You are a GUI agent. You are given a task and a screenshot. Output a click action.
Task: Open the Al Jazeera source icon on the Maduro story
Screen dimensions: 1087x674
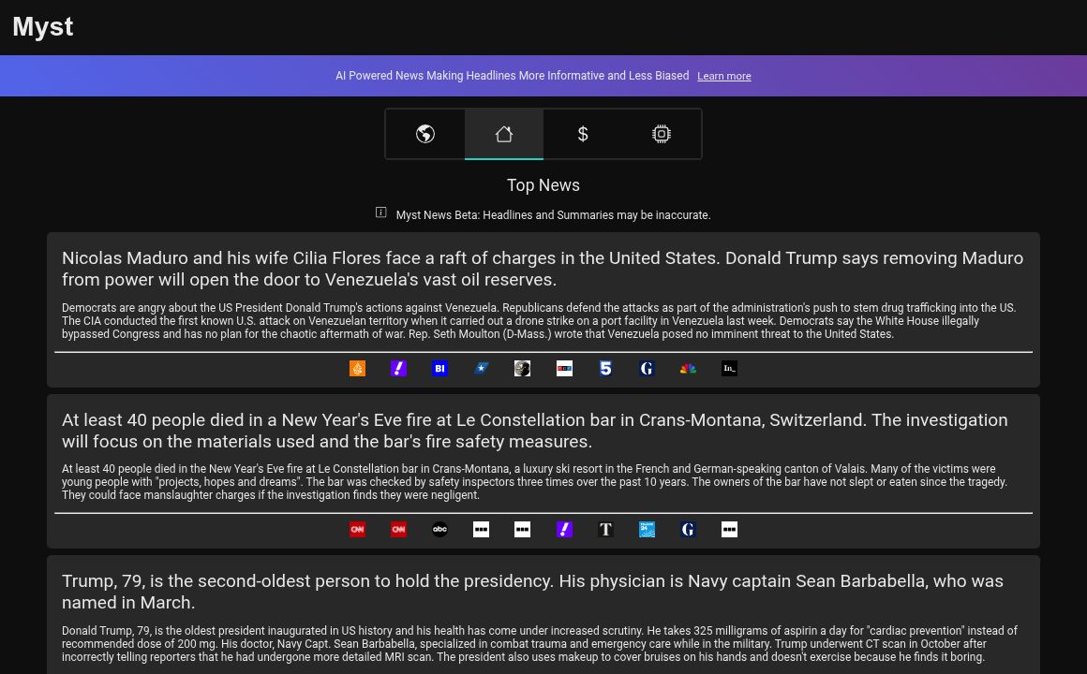click(x=357, y=368)
